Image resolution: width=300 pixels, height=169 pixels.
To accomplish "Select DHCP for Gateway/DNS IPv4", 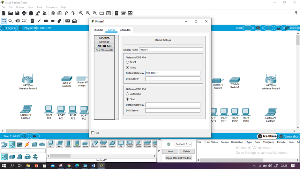I will 127,62.
